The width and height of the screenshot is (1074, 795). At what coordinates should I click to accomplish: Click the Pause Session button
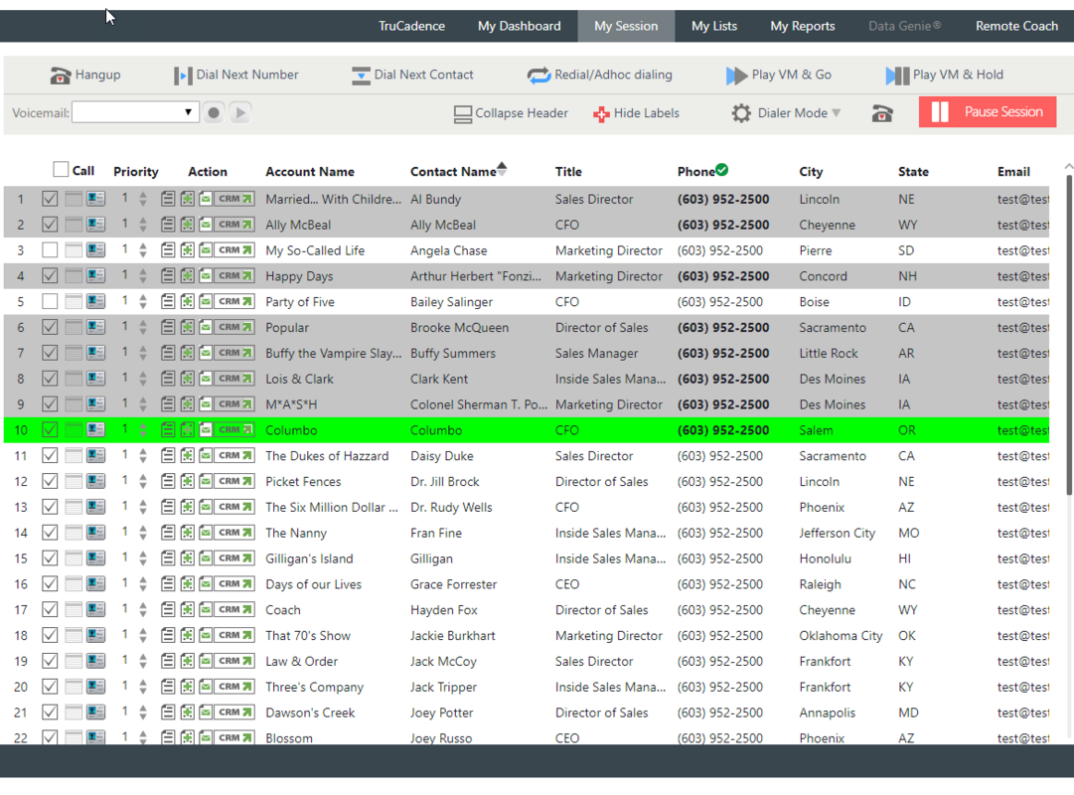coord(987,111)
